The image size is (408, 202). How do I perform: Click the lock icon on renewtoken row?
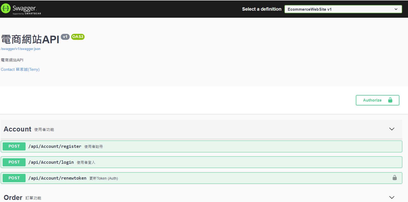(x=395, y=178)
